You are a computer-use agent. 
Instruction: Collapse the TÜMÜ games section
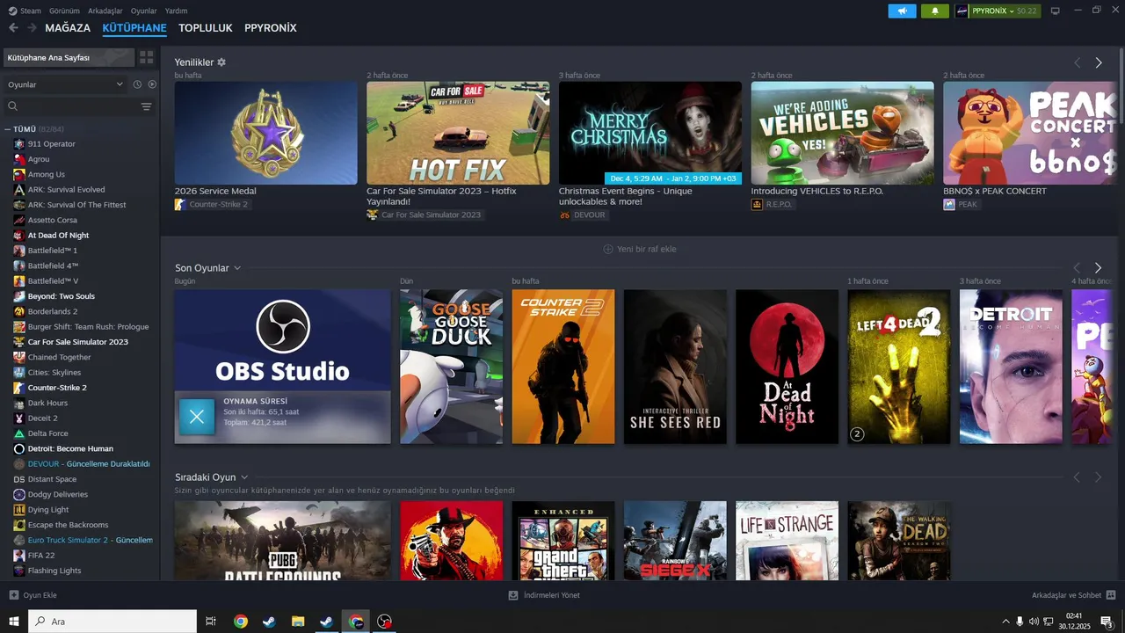[7, 129]
